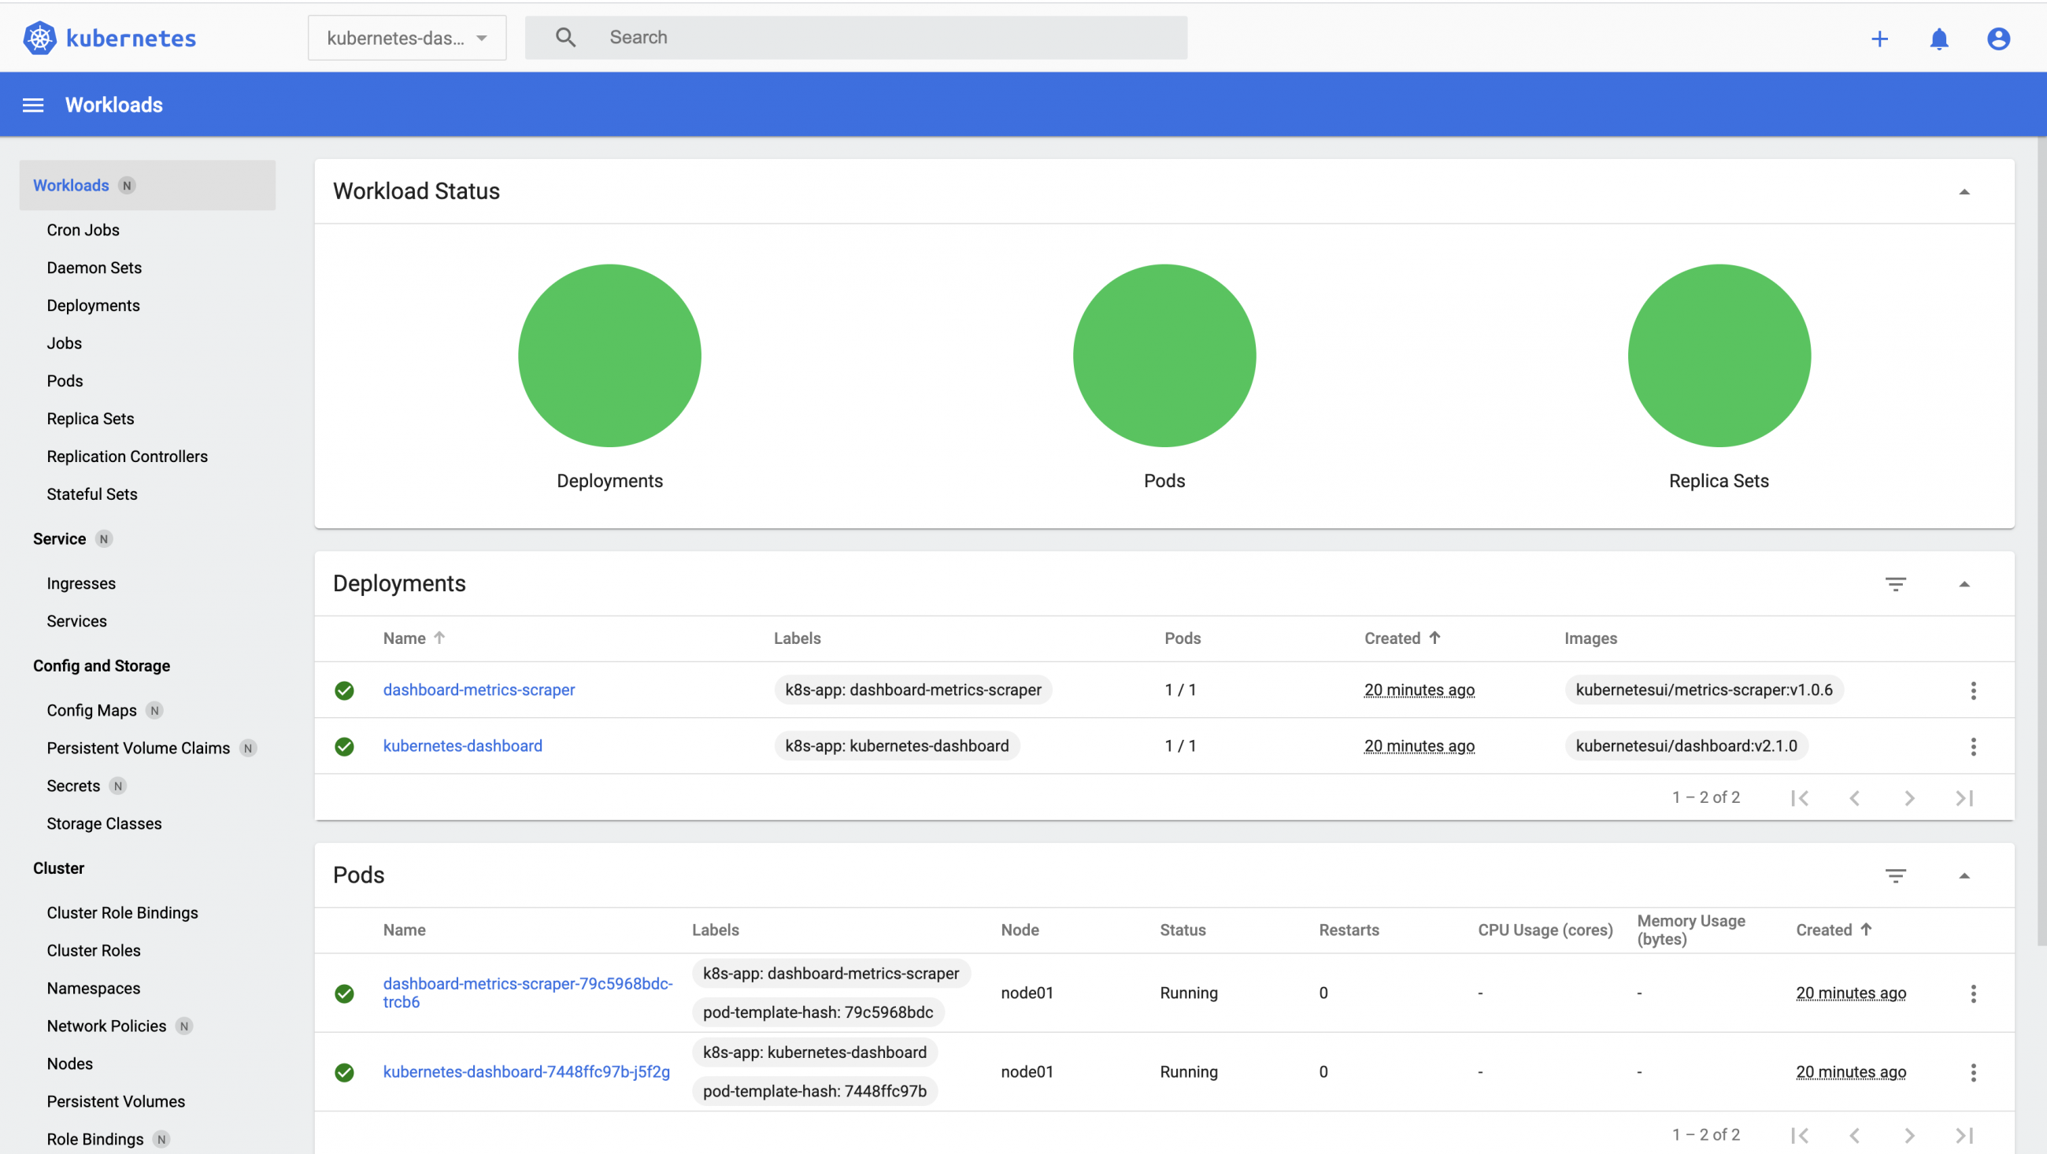Click the kubernetesui/metrics-scraper:v1.0.6 image chip
Viewport: 2047px width, 1154px height.
[1704, 690]
